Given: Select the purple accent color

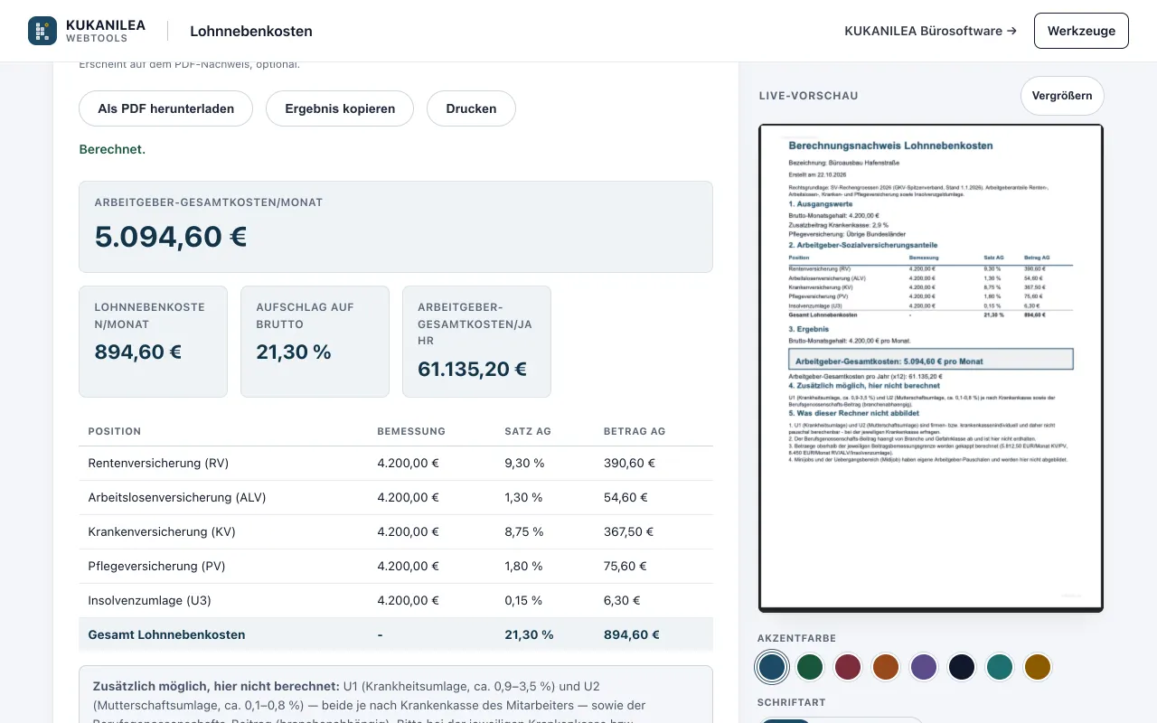Looking at the screenshot, I should 924,667.
